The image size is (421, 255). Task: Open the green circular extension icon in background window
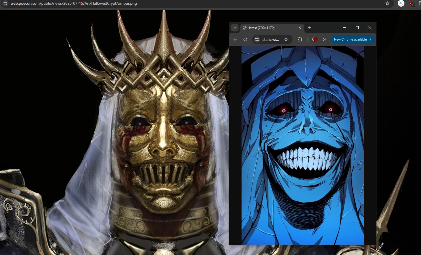(401, 3)
